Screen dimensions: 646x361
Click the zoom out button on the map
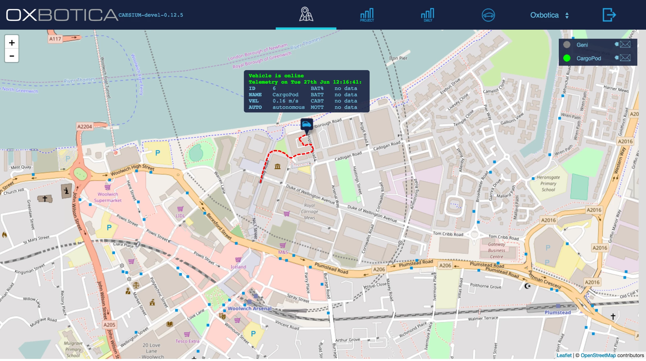point(12,56)
